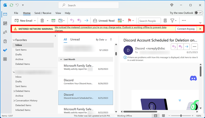Image resolution: width=205 pixels, height=118 pixels.
Task: Click Reply All button in reading pane
Action: pos(180,47)
